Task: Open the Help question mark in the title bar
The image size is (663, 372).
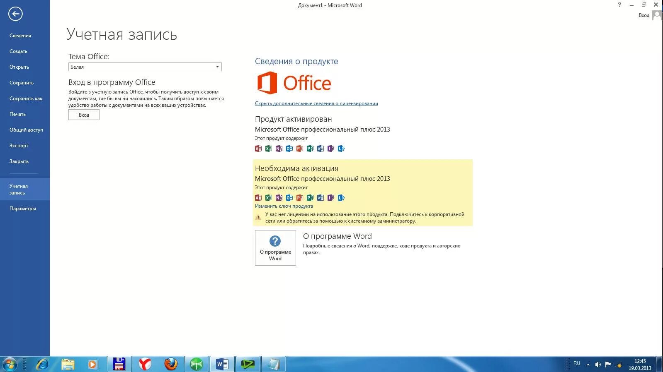Action: pos(619,5)
